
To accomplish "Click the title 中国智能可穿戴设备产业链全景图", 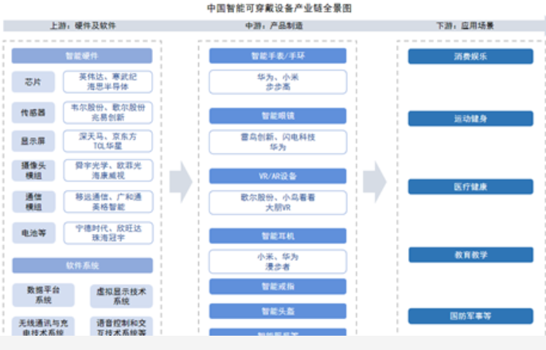I will (x=279, y=8).
